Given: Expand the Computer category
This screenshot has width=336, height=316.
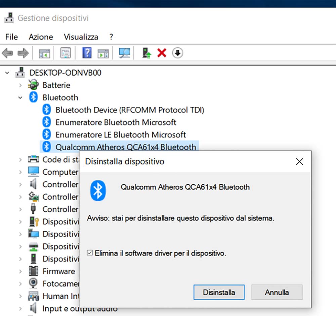Looking at the screenshot, I should (x=20, y=172).
